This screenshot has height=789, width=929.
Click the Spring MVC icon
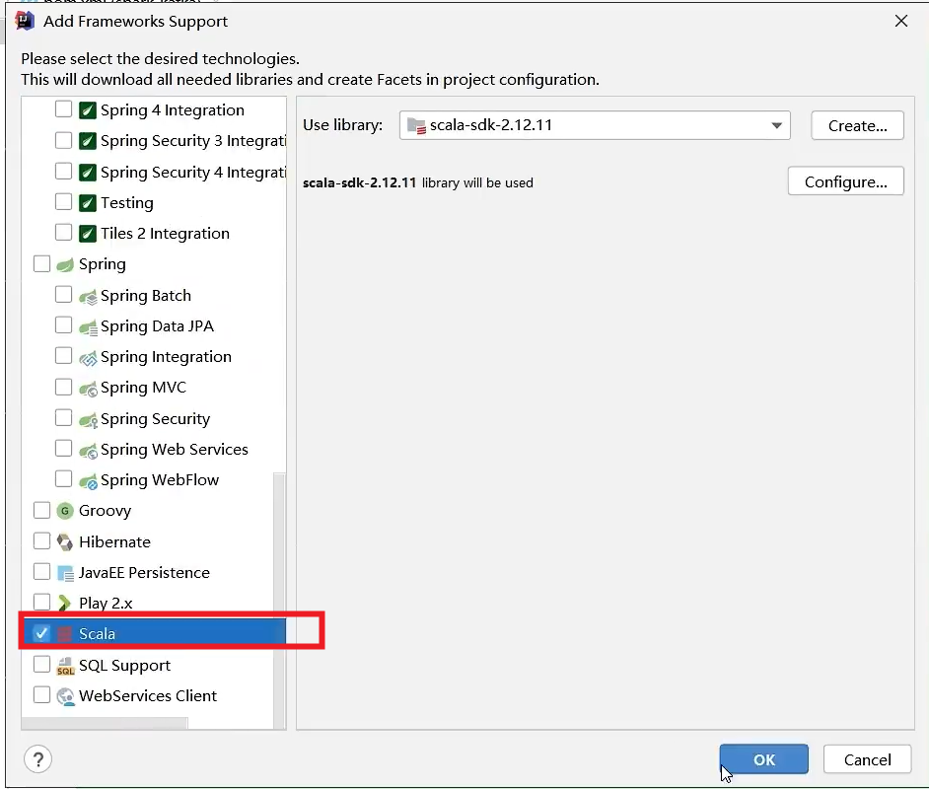coord(88,388)
